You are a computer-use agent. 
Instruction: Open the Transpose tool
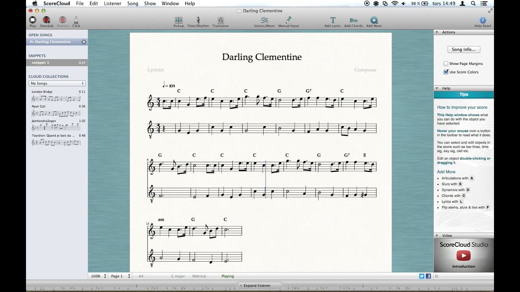[221, 22]
